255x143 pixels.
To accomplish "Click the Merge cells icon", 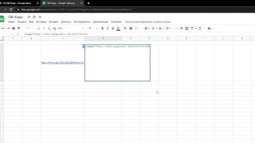I will coord(136,28).
